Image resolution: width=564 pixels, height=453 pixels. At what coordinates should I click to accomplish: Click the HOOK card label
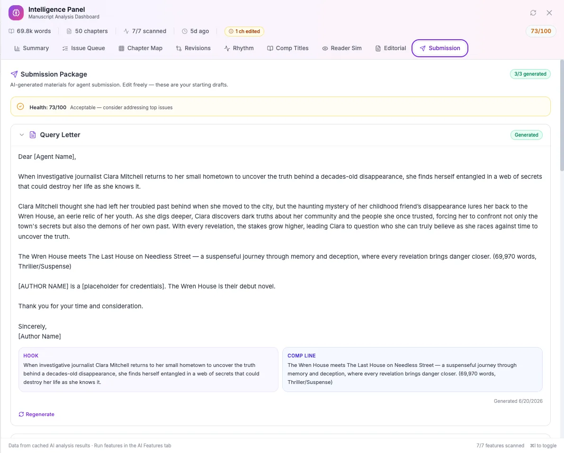click(31, 356)
